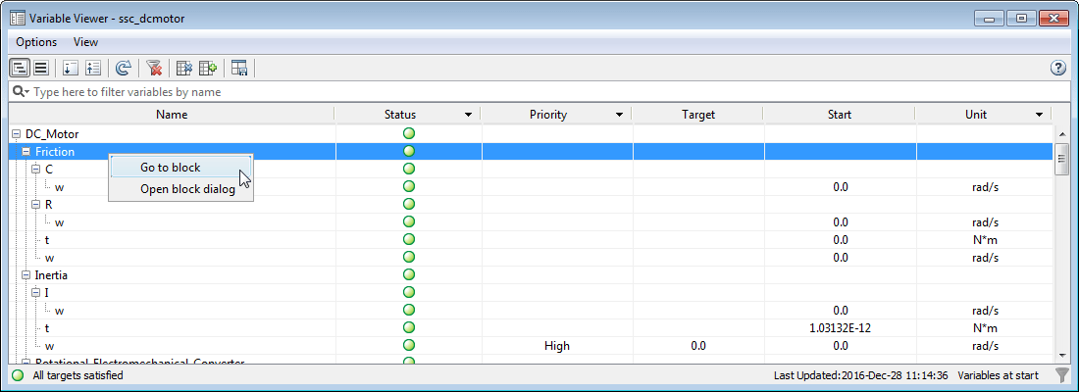The image size is (1079, 392).
Task: Click the Target column header
Action: pos(697,115)
